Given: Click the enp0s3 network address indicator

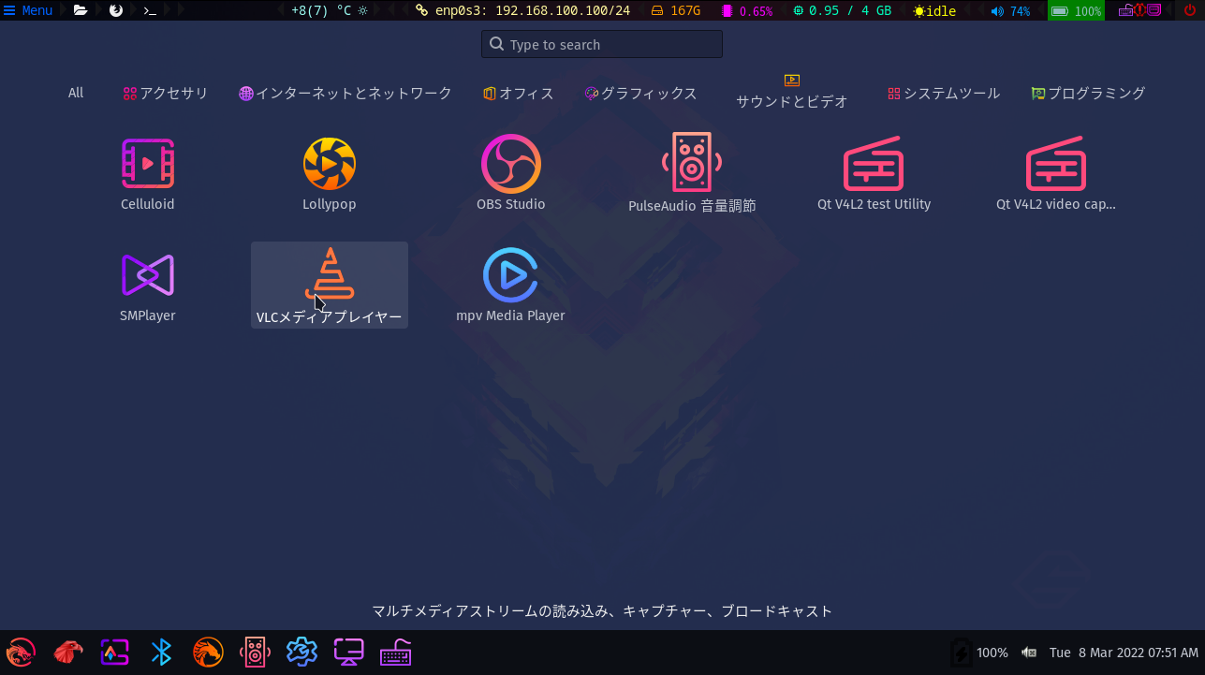Looking at the screenshot, I should (524, 10).
